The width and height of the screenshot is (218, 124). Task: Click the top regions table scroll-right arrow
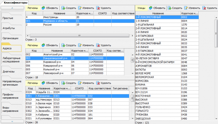coord(132,35)
